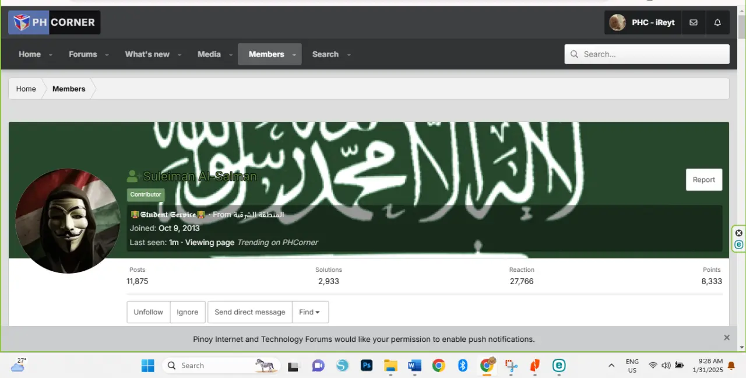Click the Windows taskbar Search box
Image resolution: width=746 pixels, height=378 pixels.
click(221, 366)
